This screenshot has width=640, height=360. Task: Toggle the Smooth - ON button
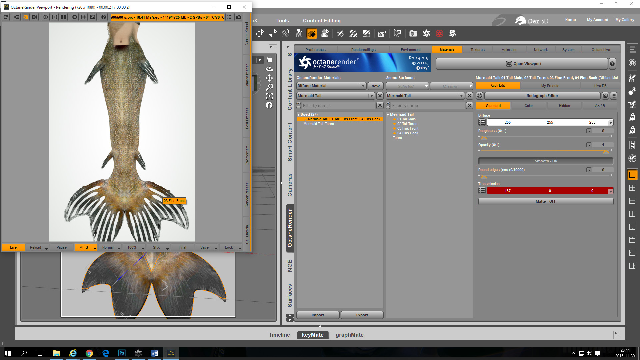pyautogui.click(x=546, y=161)
